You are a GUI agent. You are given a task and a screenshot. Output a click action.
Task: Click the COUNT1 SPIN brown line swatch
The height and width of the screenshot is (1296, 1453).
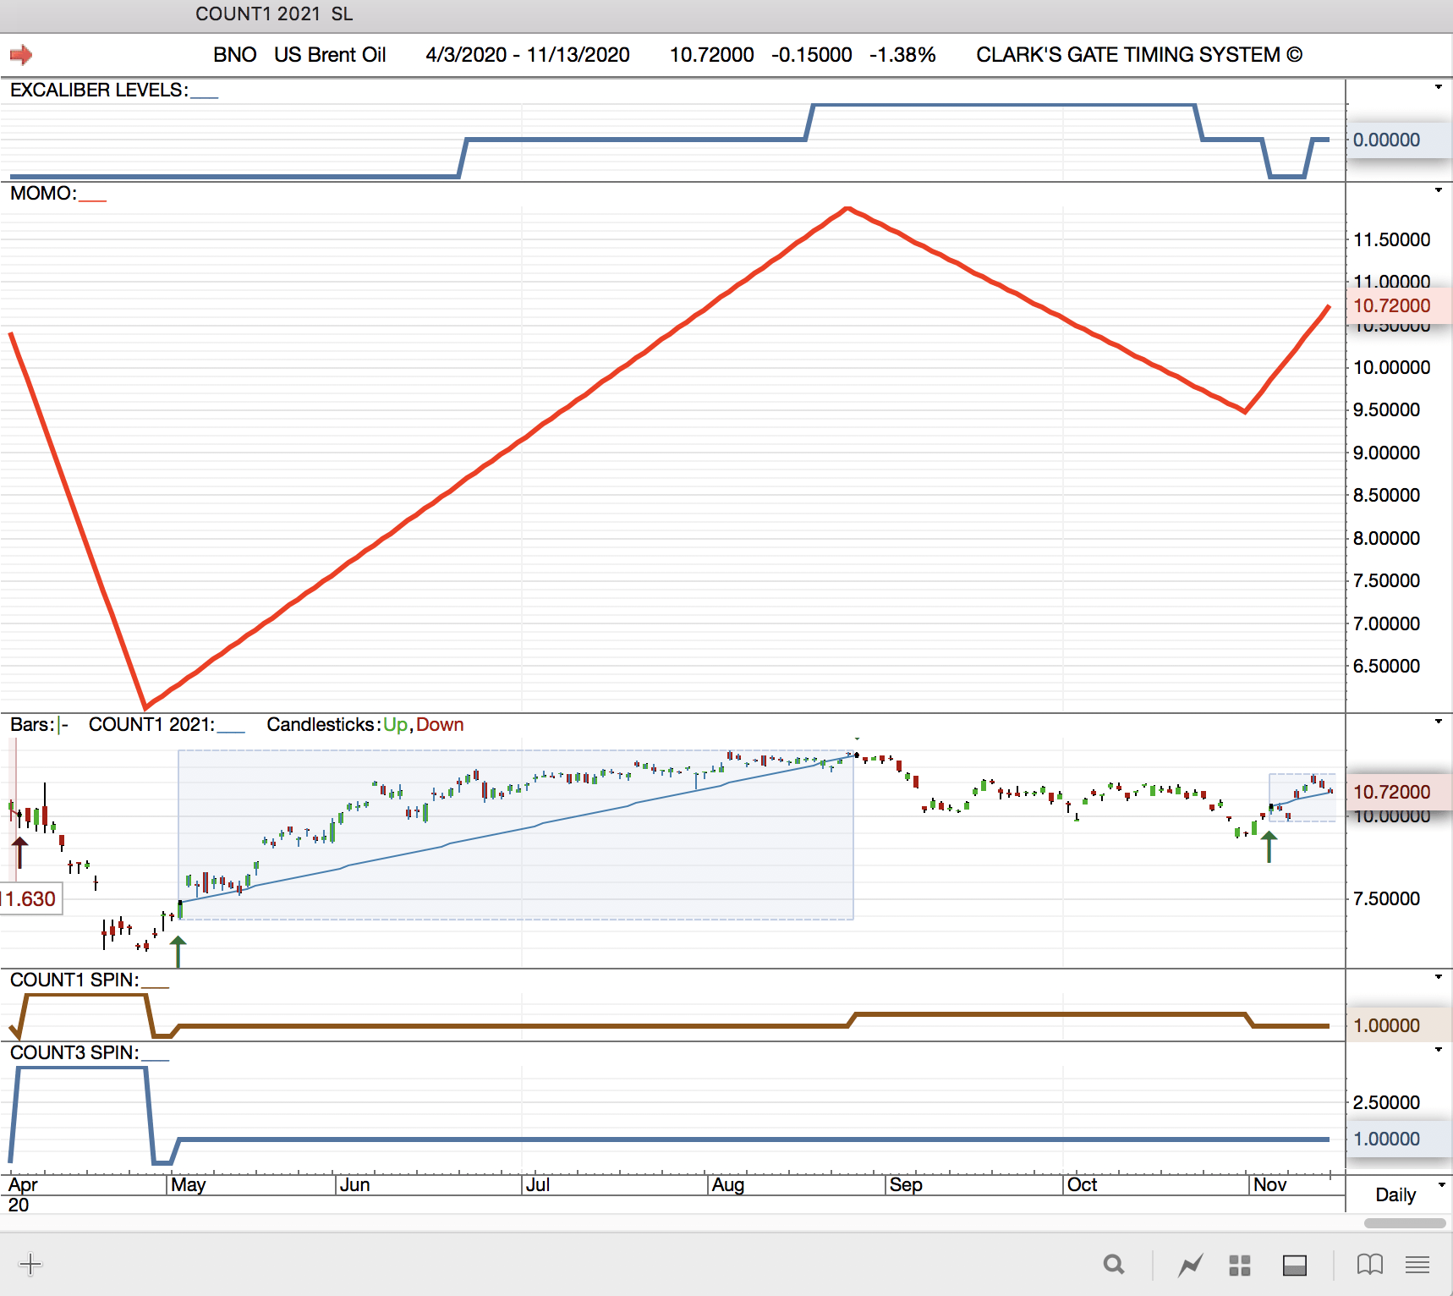pyautogui.click(x=156, y=987)
